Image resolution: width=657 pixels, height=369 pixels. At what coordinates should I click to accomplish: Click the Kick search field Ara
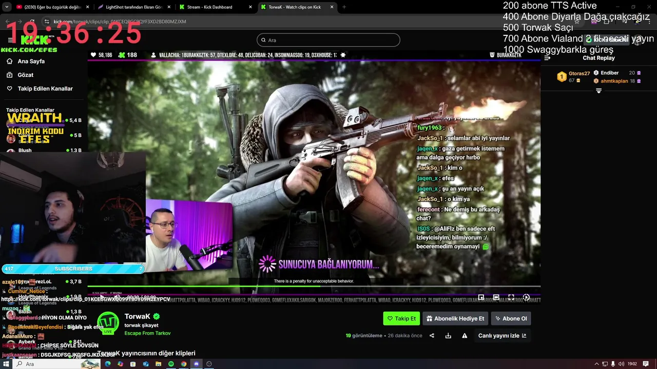point(328,40)
